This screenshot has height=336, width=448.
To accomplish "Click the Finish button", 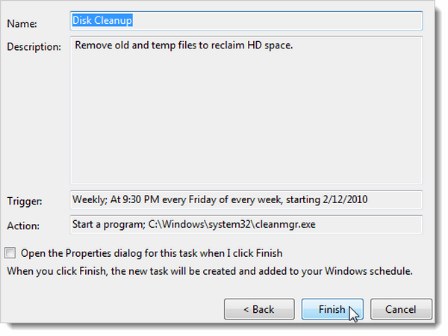I will (x=332, y=309).
